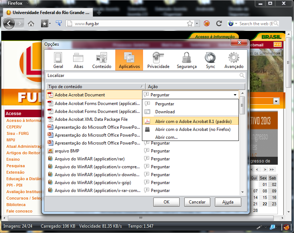The image size is (294, 233).
Task: Select the Arquivo do WinRAR (application/x-gzip) row
Action: pyautogui.click(x=143, y=182)
